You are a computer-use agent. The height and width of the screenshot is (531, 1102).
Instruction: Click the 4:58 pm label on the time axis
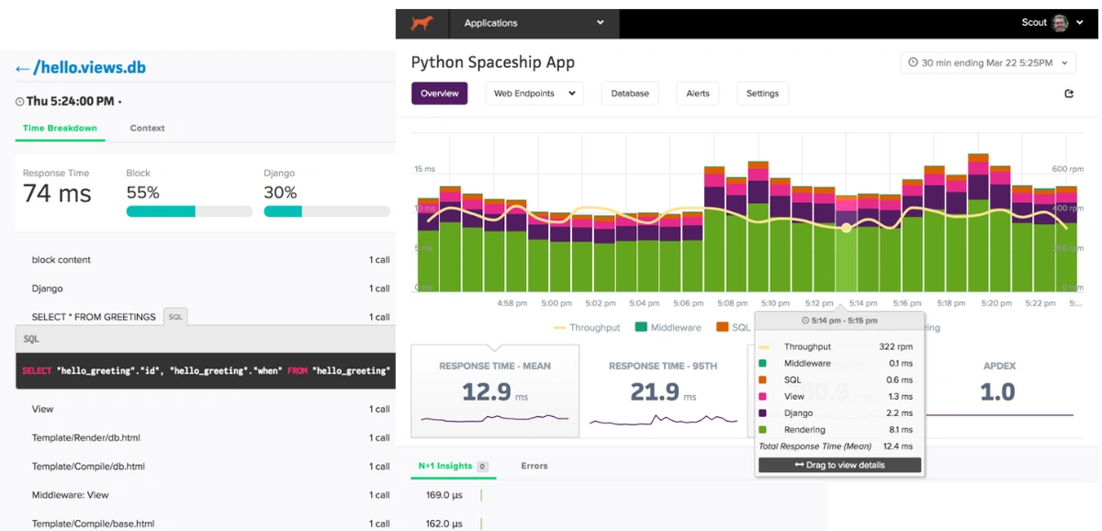pyautogui.click(x=512, y=303)
